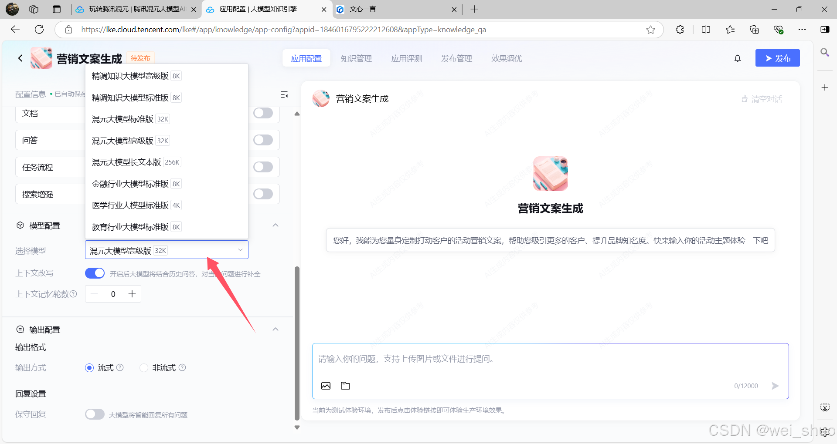Click the browser Back arrow

click(15, 30)
